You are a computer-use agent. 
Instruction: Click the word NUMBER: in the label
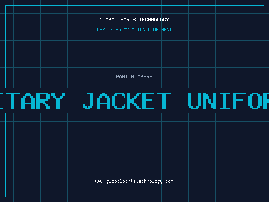pyautogui.click(x=142, y=77)
